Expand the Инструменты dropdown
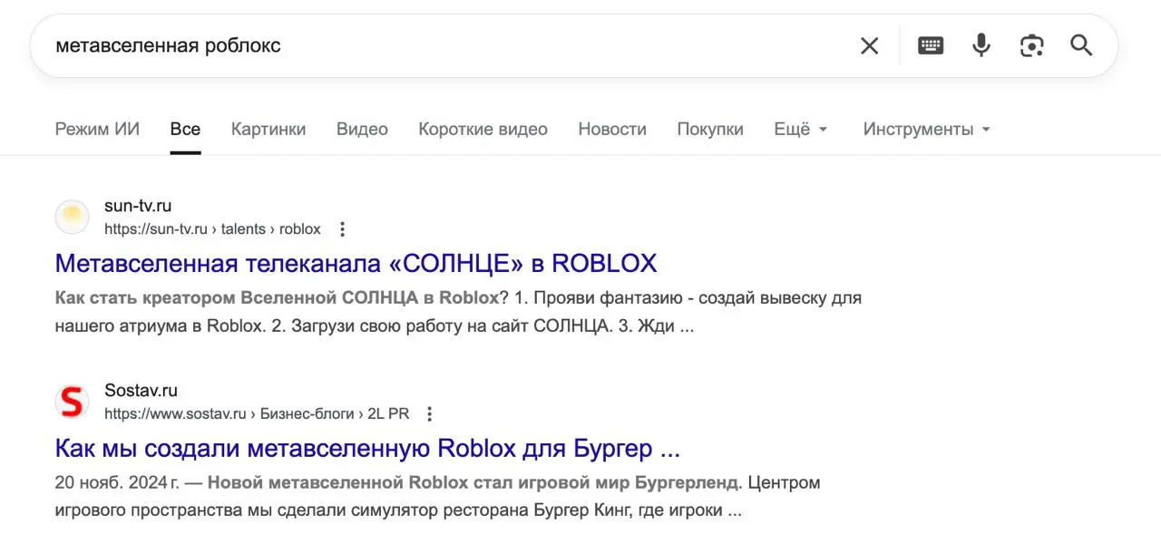Screen dimensions: 1161x544 [x=927, y=129]
